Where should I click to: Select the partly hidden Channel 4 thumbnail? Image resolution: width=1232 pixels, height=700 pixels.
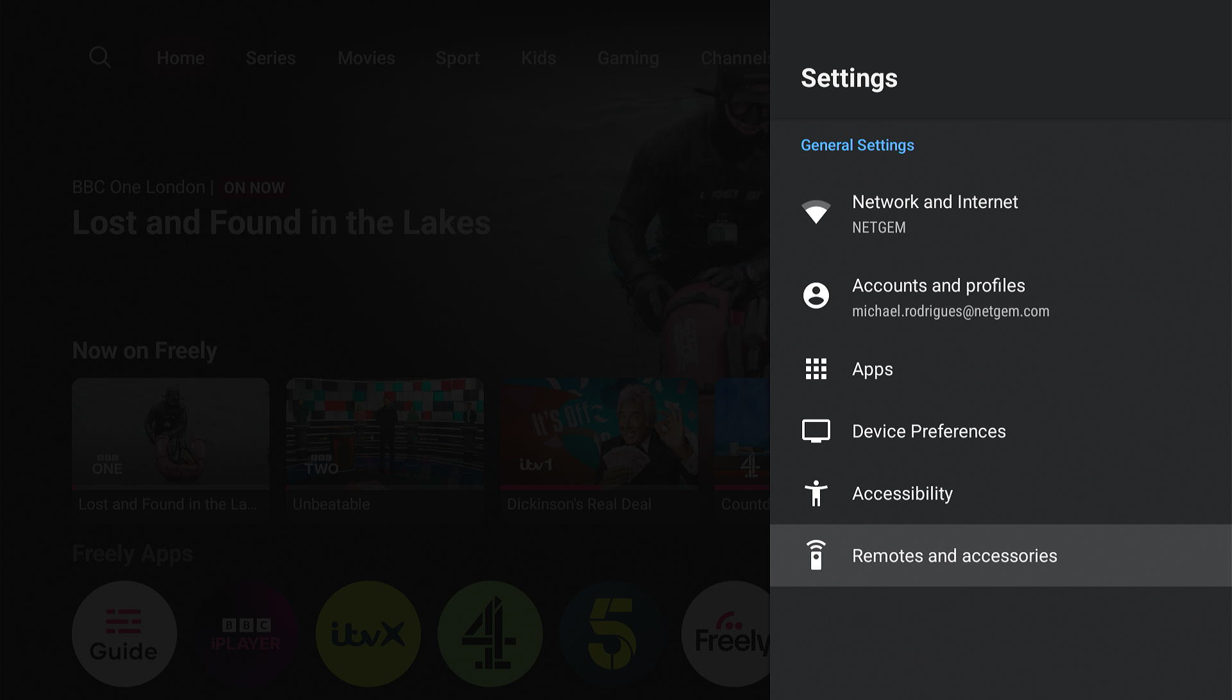click(742, 433)
